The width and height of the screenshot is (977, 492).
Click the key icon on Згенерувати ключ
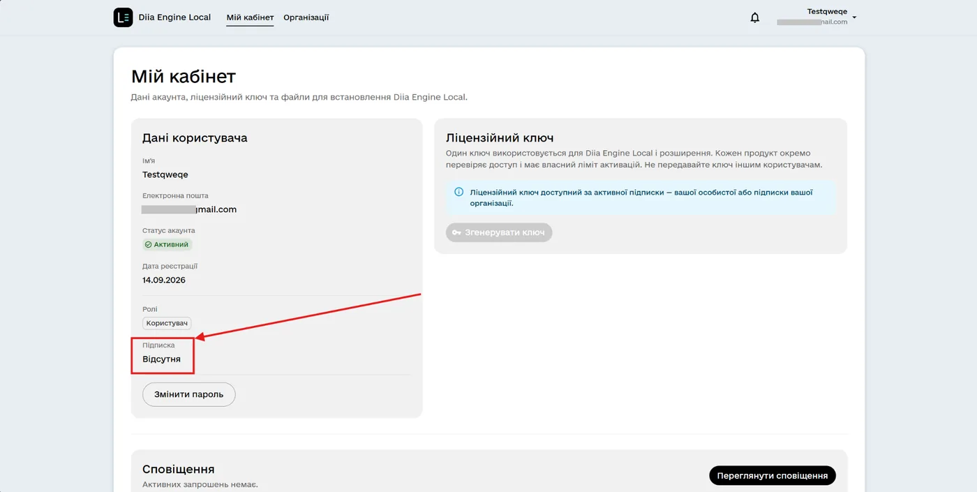pyautogui.click(x=456, y=232)
